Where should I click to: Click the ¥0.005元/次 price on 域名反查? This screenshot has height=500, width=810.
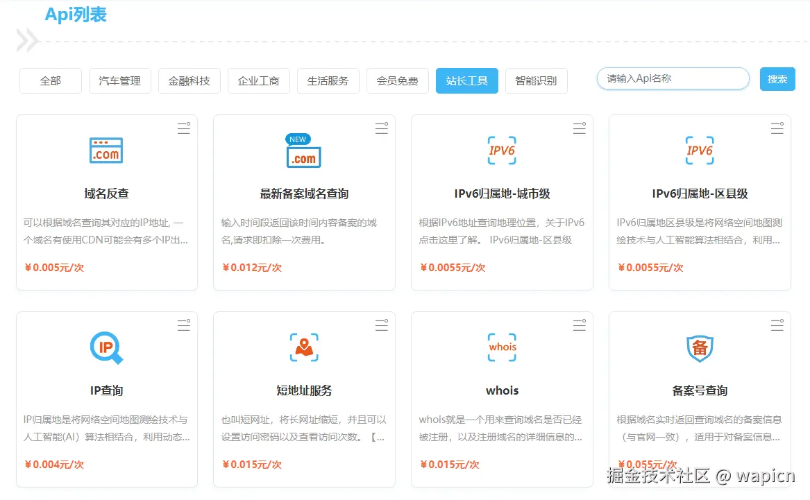tap(54, 268)
